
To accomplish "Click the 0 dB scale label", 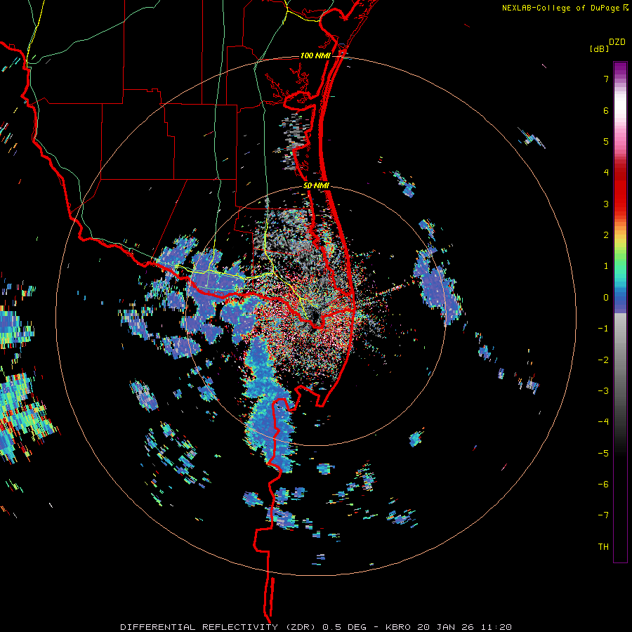I will (x=606, y=298).
